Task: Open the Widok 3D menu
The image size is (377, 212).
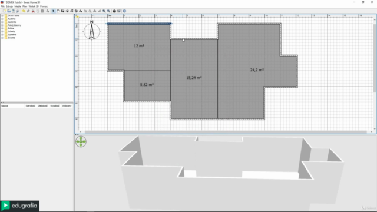Action: pyautogui.click(x=34, y=6)
